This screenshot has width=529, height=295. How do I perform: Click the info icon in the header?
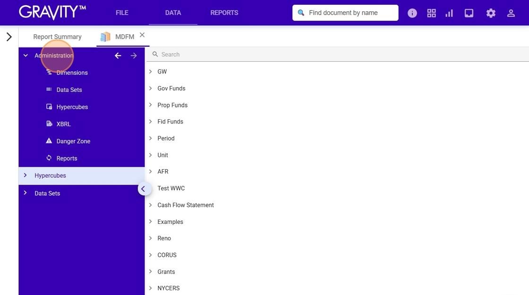[x=412, y=13]
